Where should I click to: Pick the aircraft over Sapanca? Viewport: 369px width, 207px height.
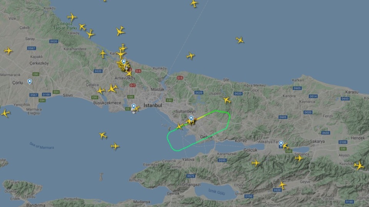pyautogui.click(x=299, y=158)
